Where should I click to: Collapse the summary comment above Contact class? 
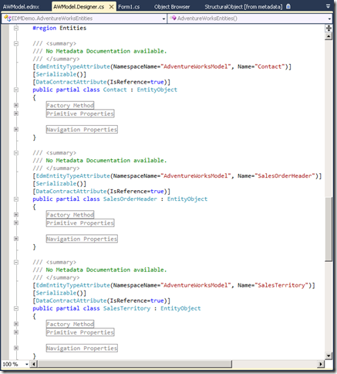pos(16,43)
